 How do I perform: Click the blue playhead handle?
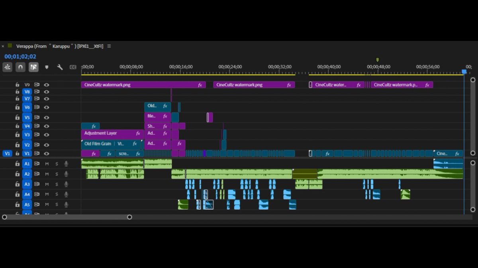(464, 72)
